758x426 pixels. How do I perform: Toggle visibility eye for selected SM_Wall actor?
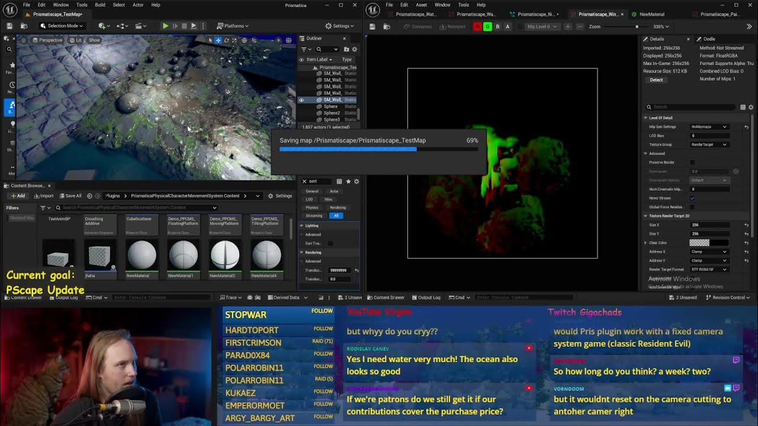pos(301,100)
